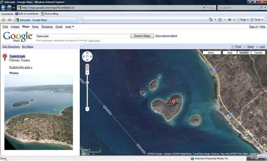Screen dimensions: 267x161
Task: Click the maps search field containing Galesnjak
Action: click(82, 36)
